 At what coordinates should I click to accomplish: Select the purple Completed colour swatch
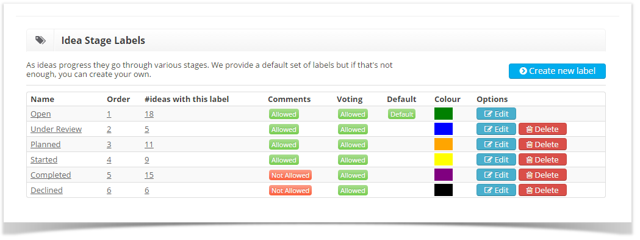click(444, 175)
